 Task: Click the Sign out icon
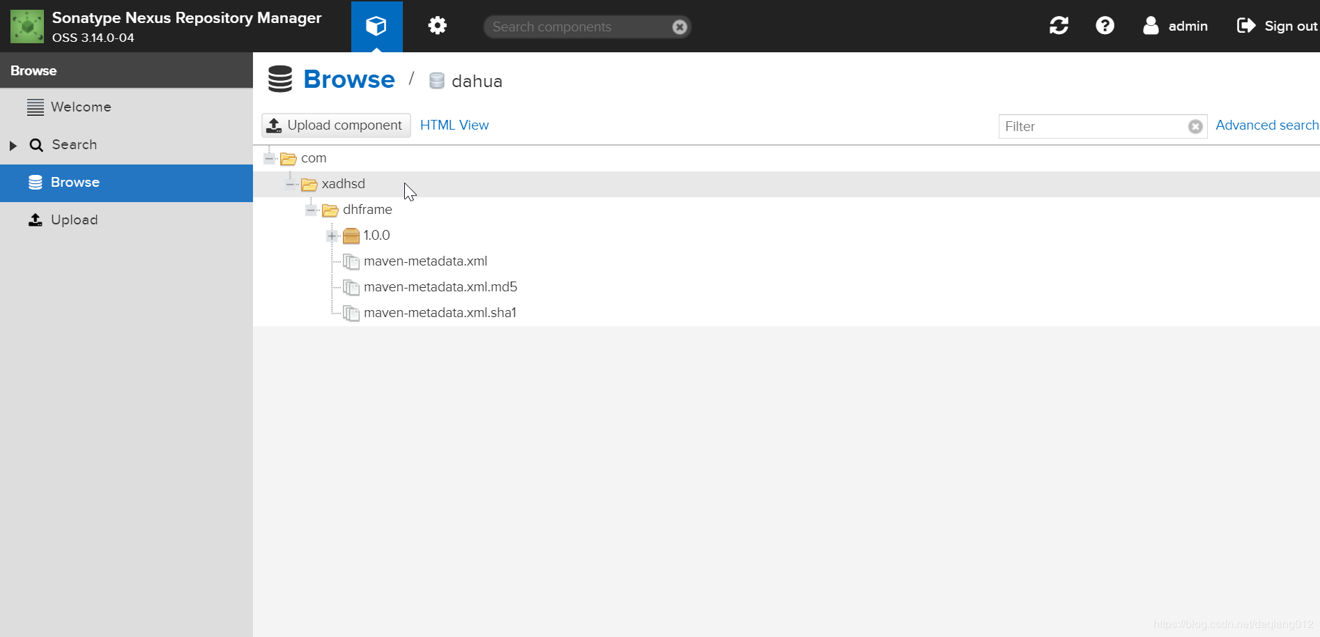coord(1248,25)
